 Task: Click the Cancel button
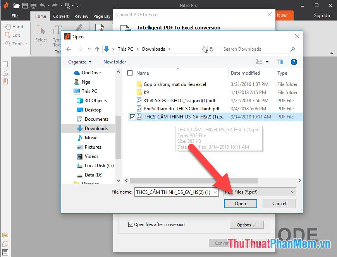(279, 204)
